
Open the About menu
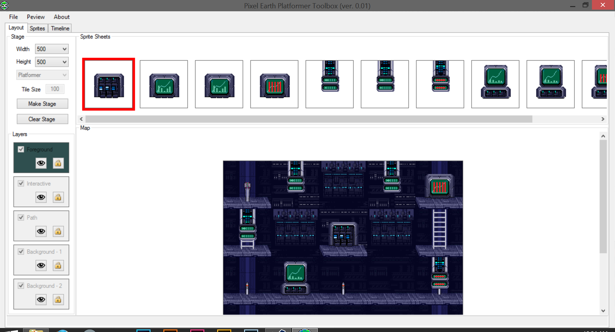pyautogui.click(x=61, y=17)
